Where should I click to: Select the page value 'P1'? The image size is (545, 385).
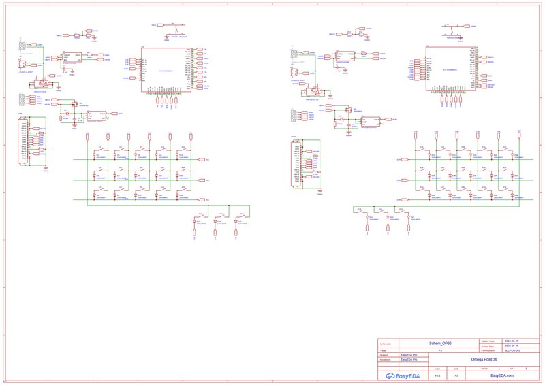440,350
